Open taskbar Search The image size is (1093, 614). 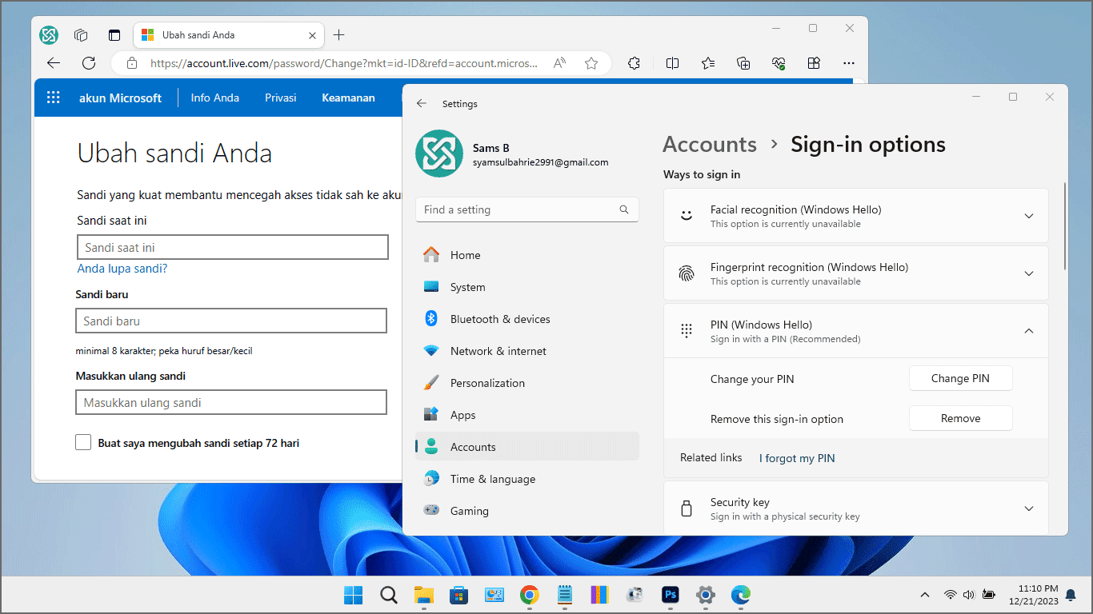[388, 595]
